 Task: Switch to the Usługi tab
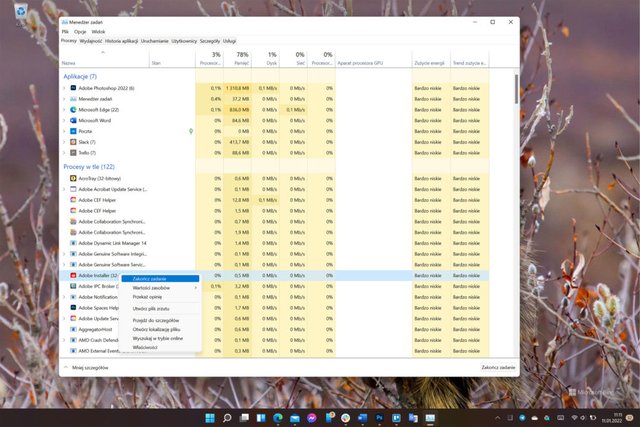coord(229,41)
